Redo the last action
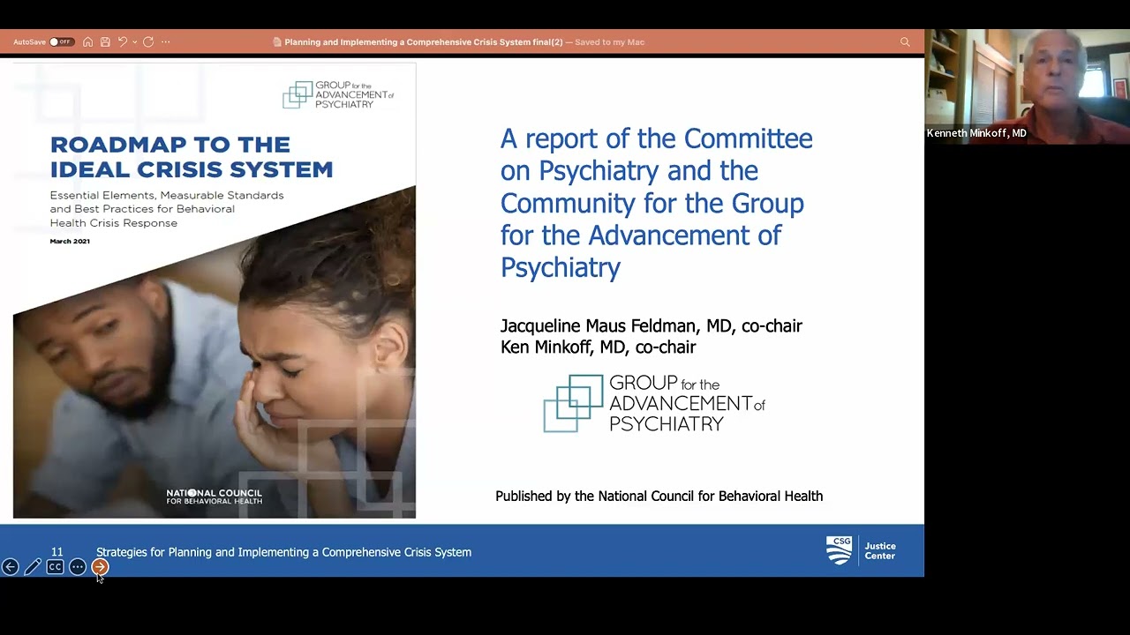This screenshot has width=1130, height=635. pyautogui.click(x=148, y=41)
